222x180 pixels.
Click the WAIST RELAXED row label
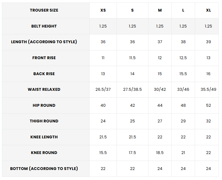[44, 90]
